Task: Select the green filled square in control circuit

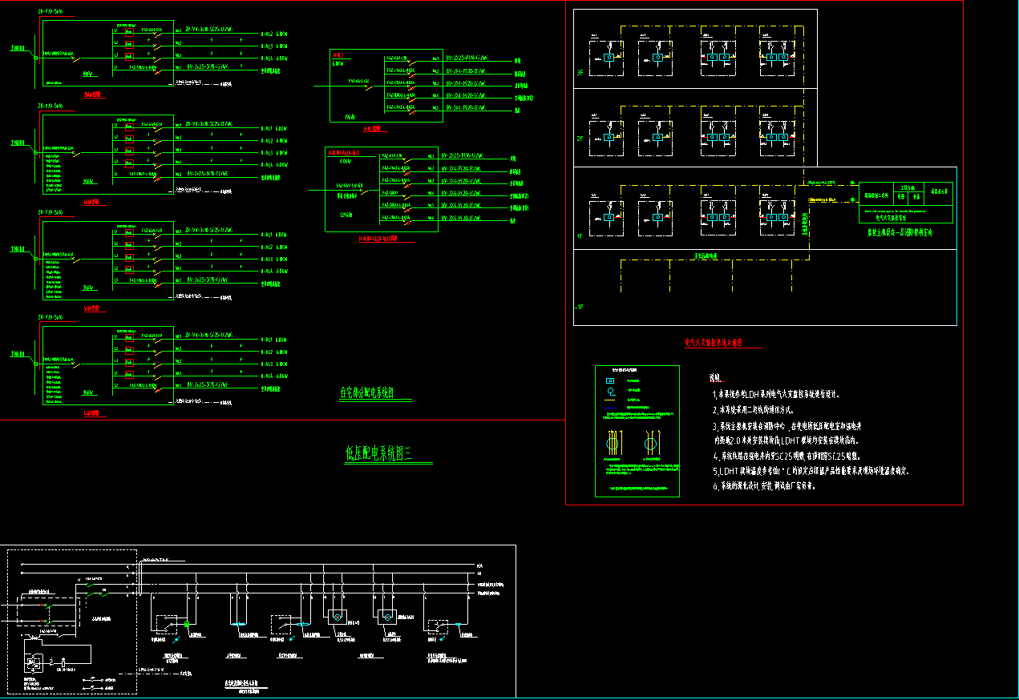Action: [x=186, y=624]
